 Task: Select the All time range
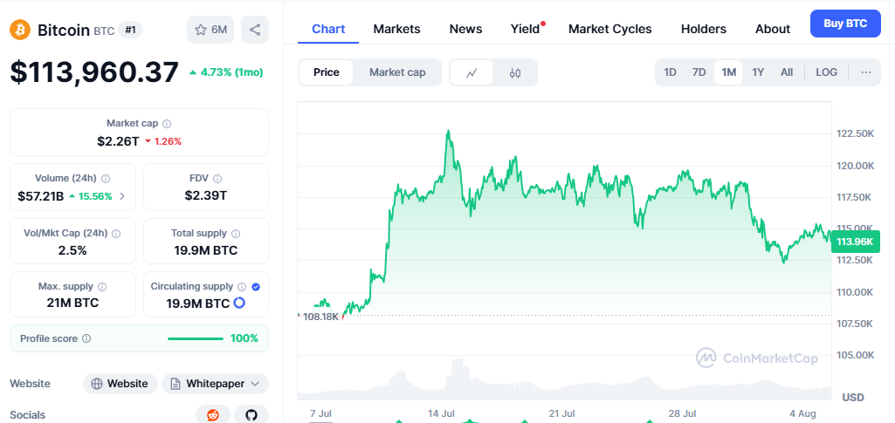[787, 72]
